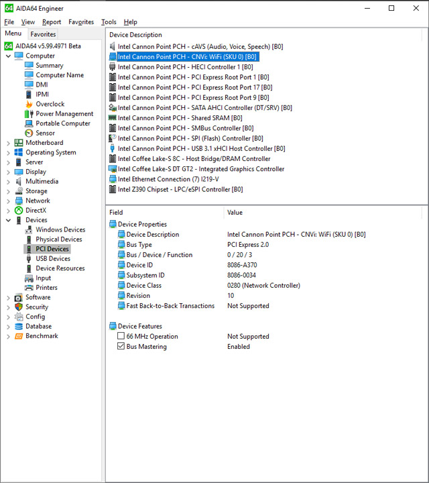Select the Summary tree item
This screenshot has width=429, height=483.
click(49, 66)
